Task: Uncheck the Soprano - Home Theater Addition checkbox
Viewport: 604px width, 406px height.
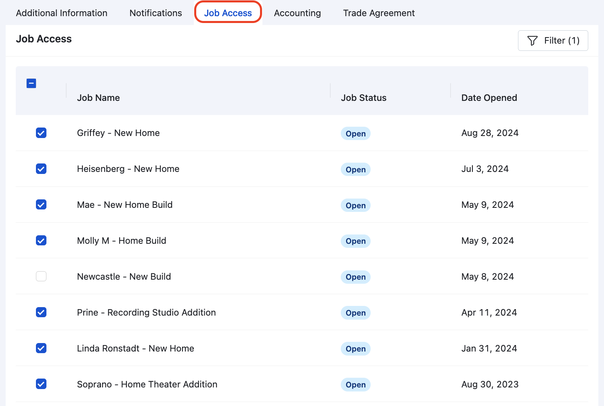Action: pyautogui.click(x=41, y=384)
